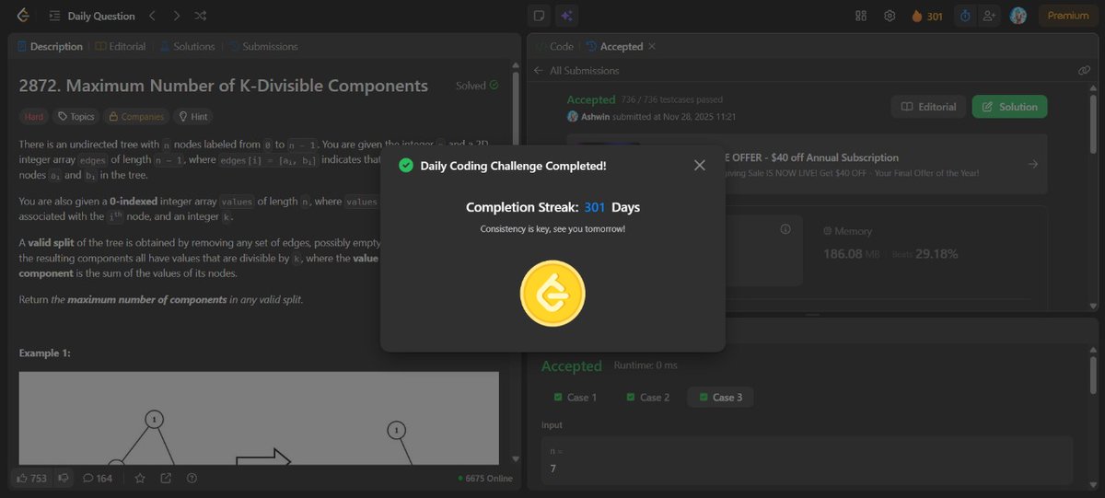
Task: Open the Topics tag
Action: pyautogui.click(x=76, y=117)
